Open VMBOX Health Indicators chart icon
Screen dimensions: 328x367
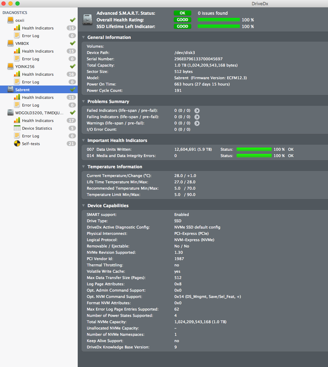(17, 51)
